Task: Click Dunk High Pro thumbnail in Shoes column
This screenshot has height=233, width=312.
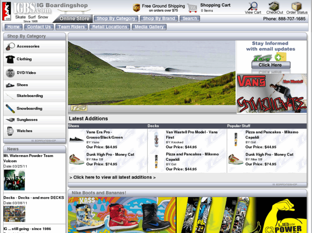Action: pos(76,159)
